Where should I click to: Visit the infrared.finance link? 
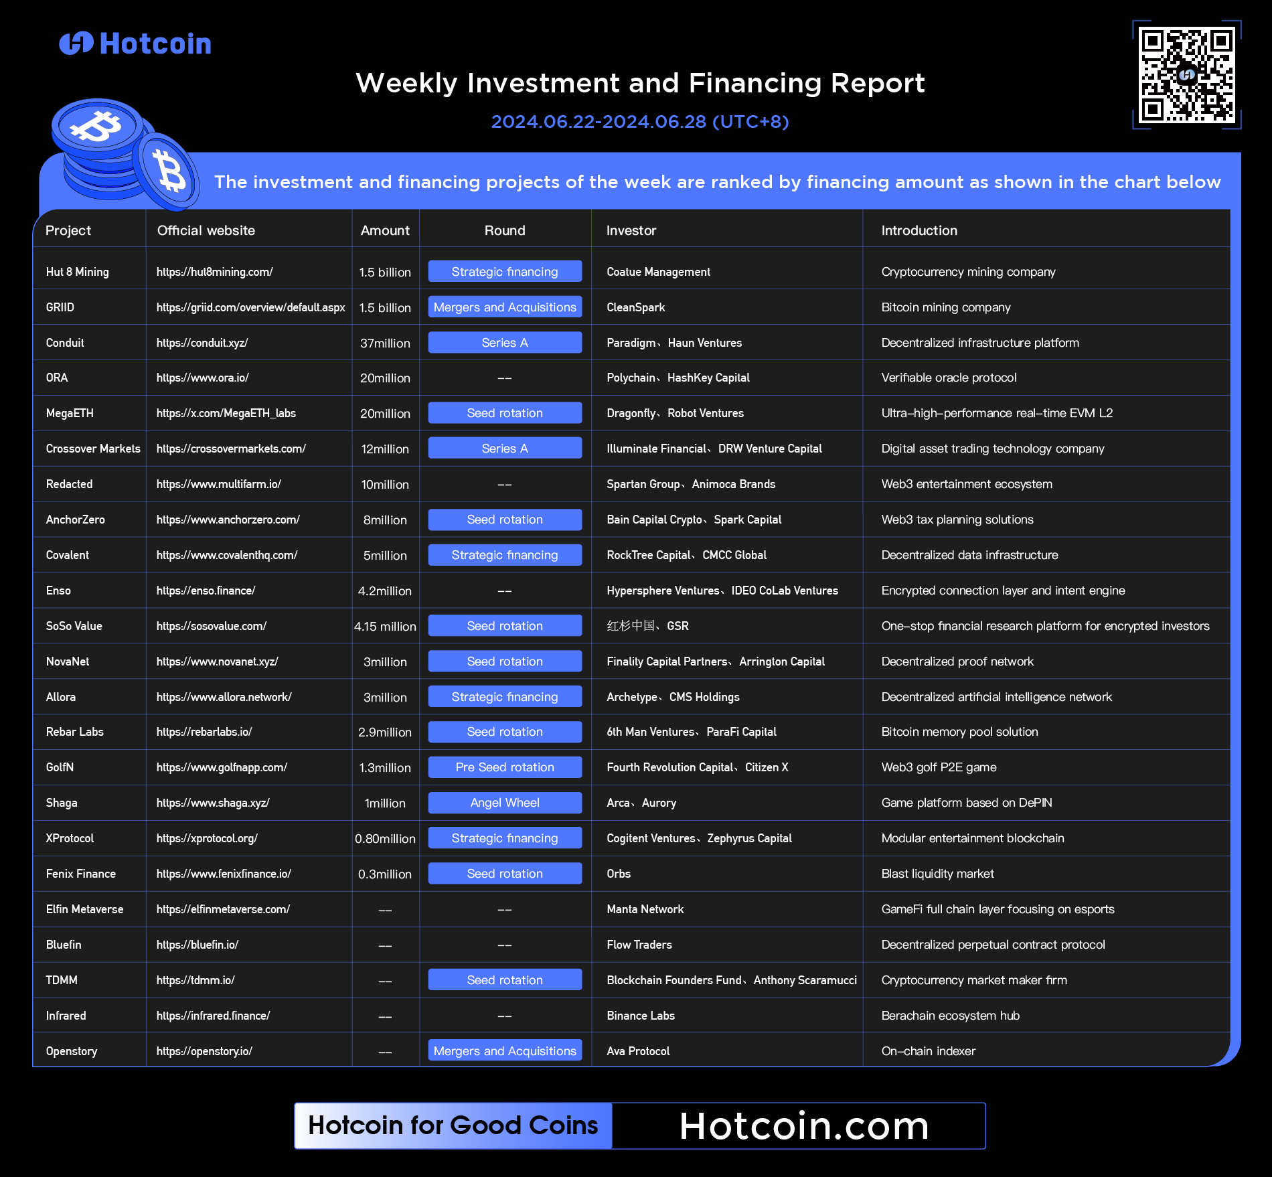pos(214,1016)
